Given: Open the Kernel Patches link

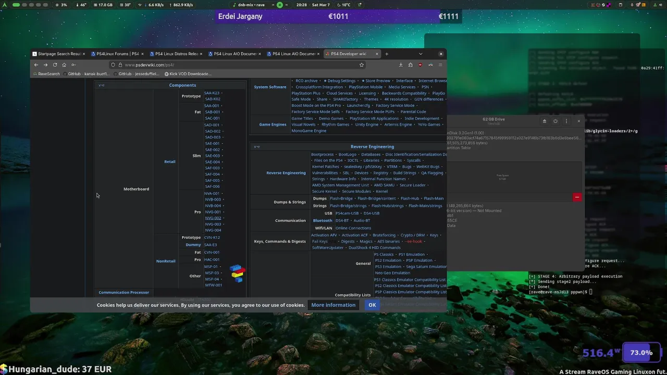Looking at the screenshot, I should coord(326,167).
